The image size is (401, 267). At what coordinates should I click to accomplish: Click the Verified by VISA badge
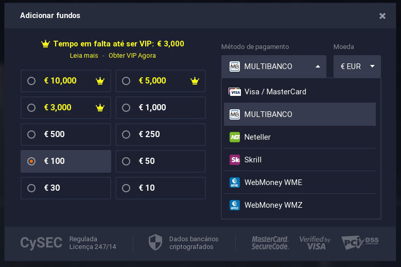pyautogui.click(x=315, y=242)
